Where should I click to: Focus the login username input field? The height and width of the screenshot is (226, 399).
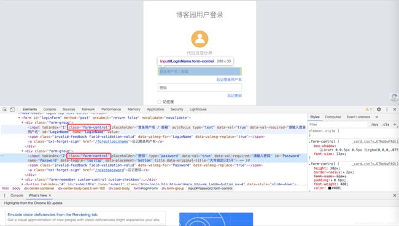tap(199, 72)
